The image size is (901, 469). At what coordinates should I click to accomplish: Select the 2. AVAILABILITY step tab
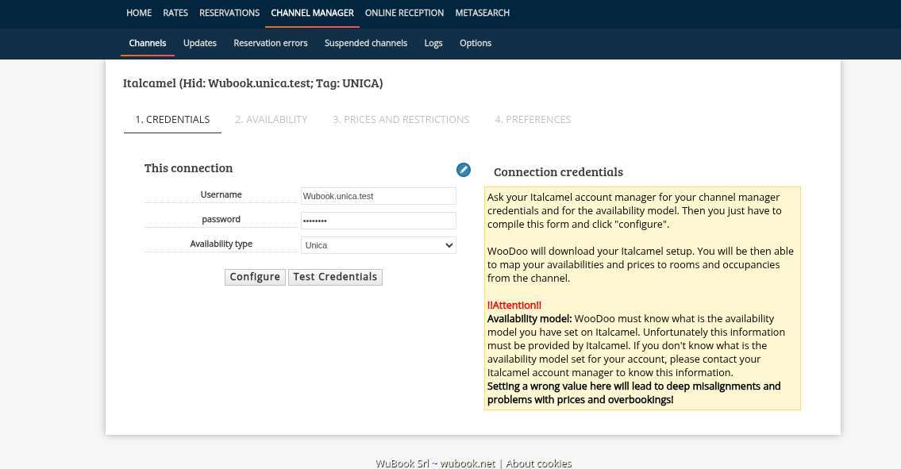click(271, 119)
